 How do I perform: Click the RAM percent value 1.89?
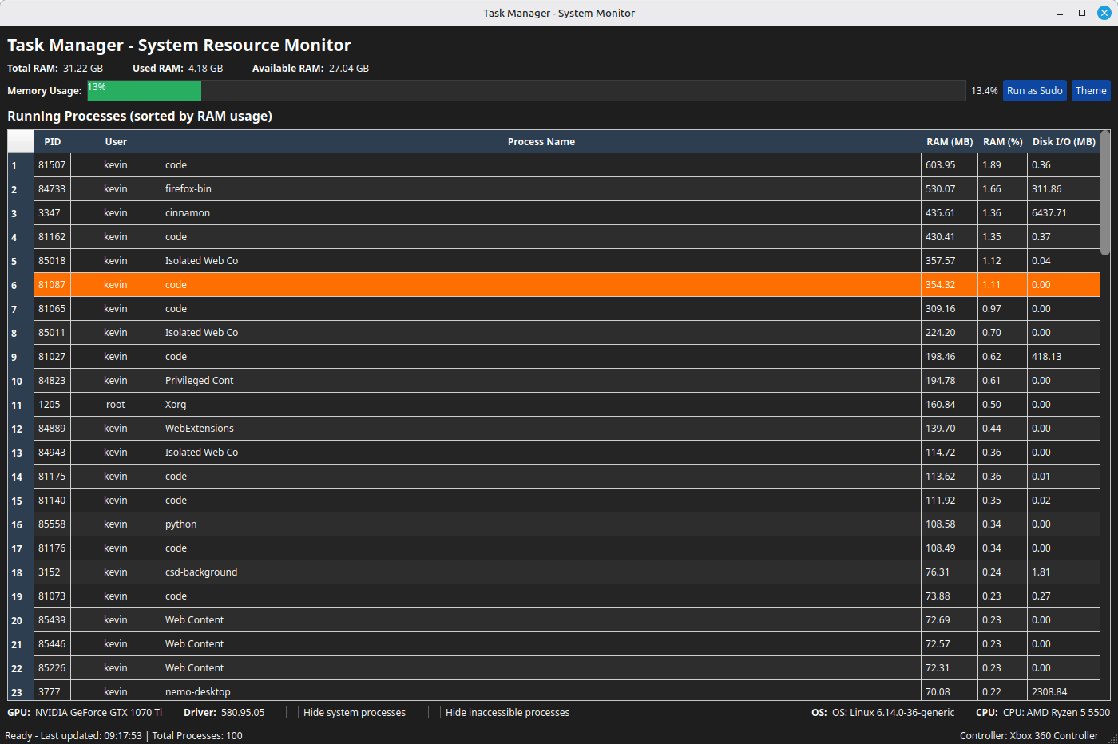click(x=1002, y=165)
